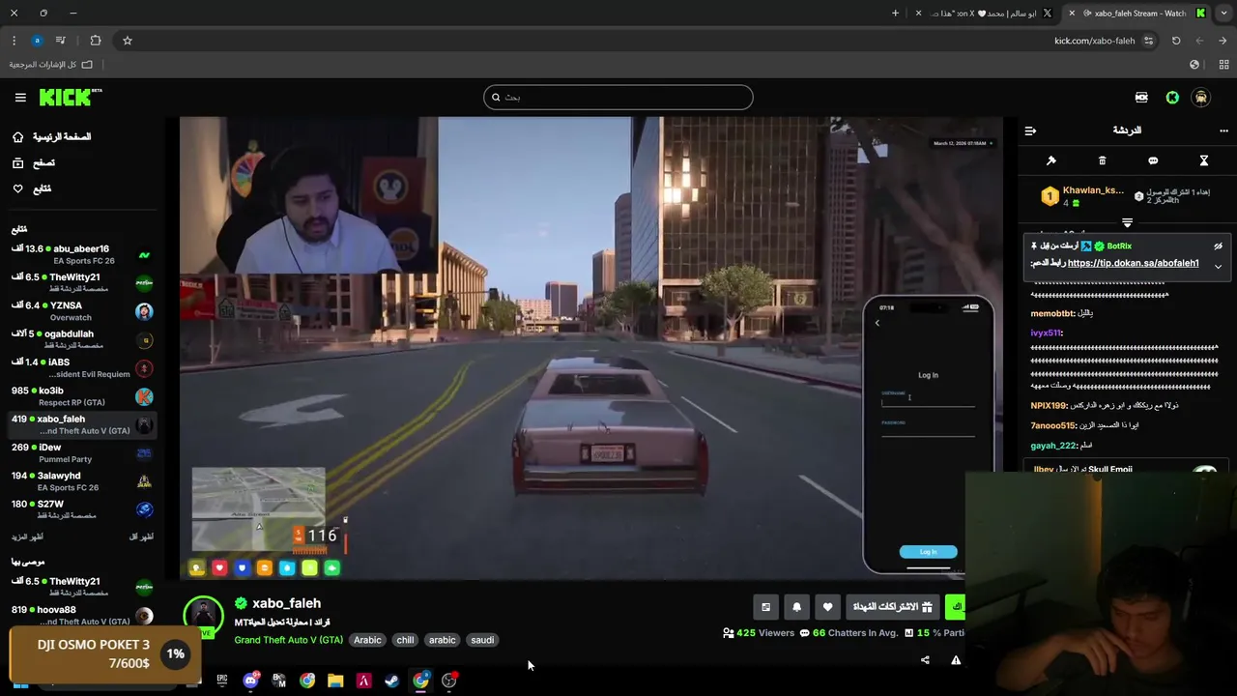The height and width of the screenshot is (696, 1237).
Task: Open hoova88 recommended channel
Action: point(82,615)
